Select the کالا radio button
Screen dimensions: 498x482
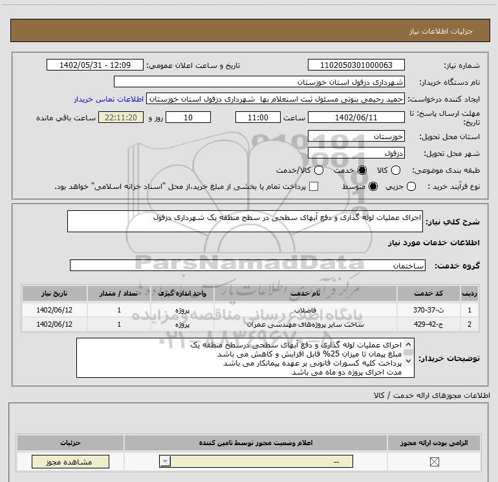pos(395,170)
